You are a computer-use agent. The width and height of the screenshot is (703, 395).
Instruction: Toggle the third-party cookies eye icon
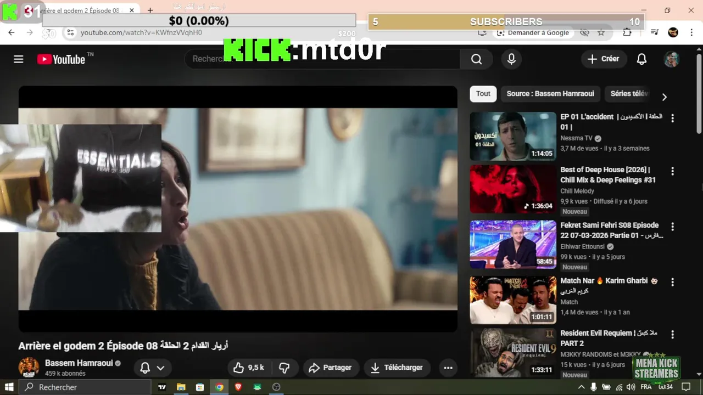pyautogui.click(x=584, y=33)
